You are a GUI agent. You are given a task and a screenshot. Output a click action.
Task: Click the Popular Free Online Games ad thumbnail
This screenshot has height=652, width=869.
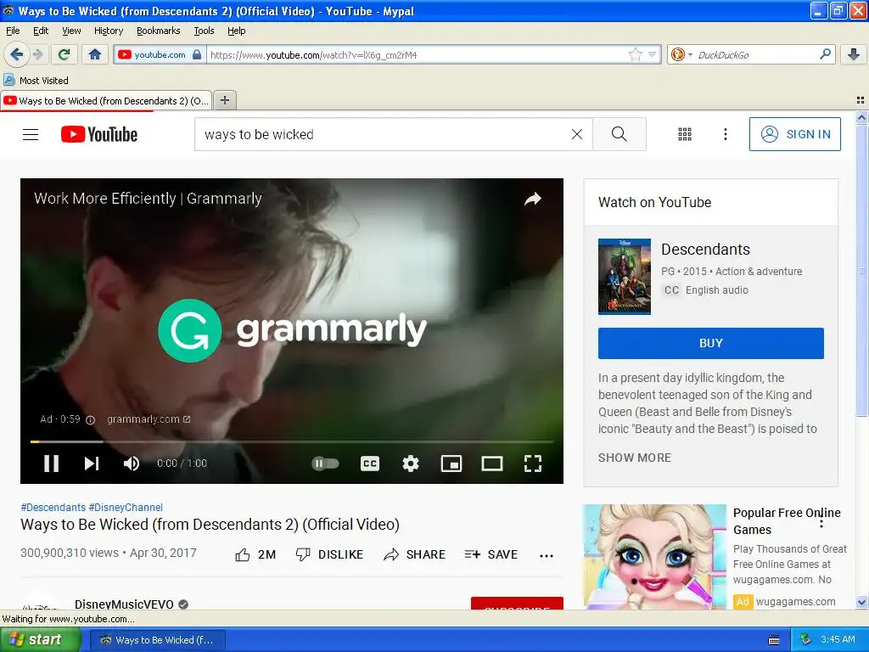(x=654, y=557)
